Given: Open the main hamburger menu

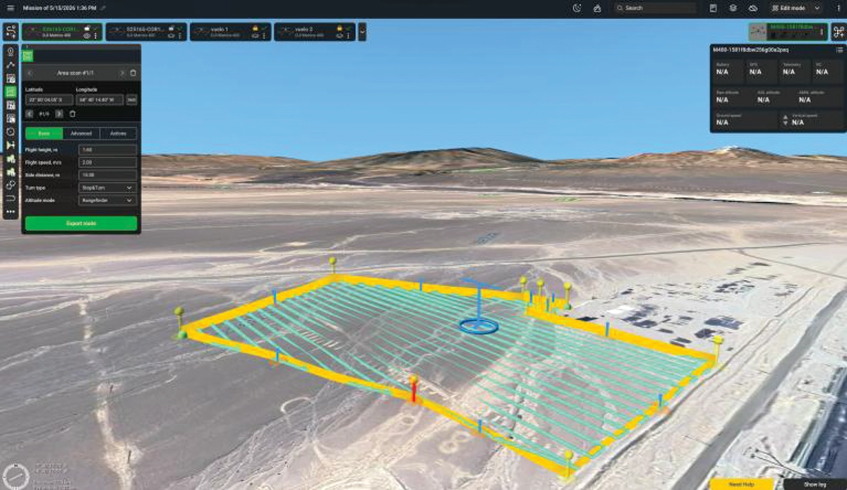Looking at the screenshot, I should click(x=10, y=8).
